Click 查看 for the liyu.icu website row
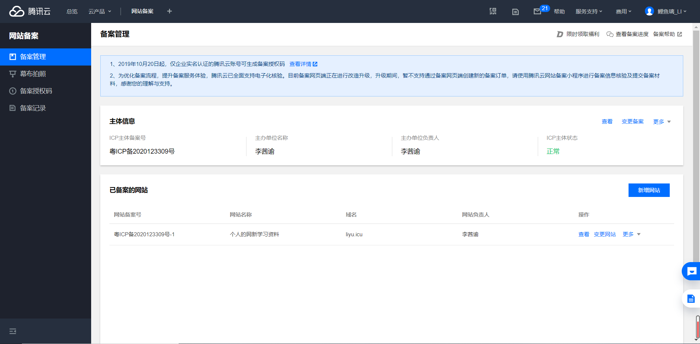This screenshot has width=700, height=344. 584,234
